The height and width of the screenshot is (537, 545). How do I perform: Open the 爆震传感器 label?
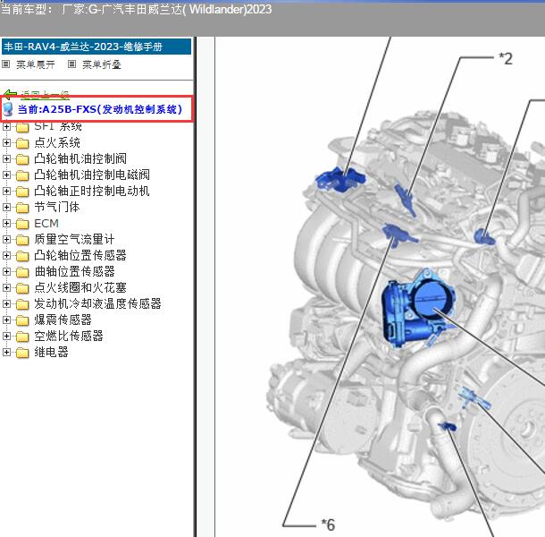[63, 320]
